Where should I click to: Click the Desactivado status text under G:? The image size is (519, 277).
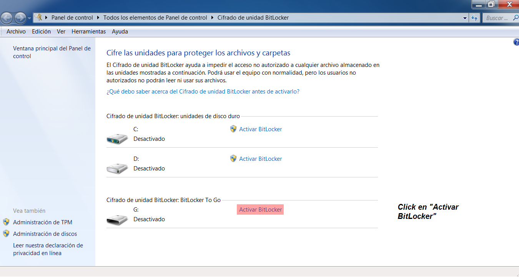tap(149, 219)
